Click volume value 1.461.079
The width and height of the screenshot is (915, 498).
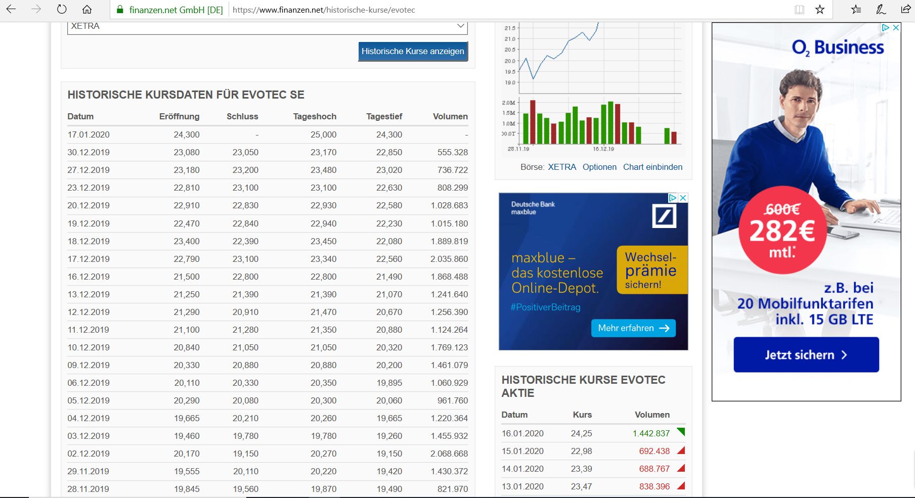449,365
